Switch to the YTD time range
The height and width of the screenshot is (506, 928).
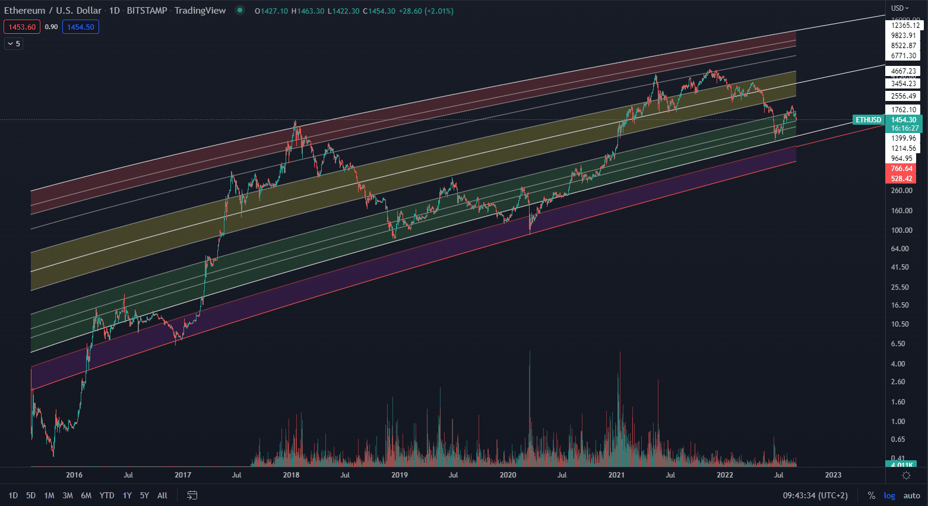[107, 495]
